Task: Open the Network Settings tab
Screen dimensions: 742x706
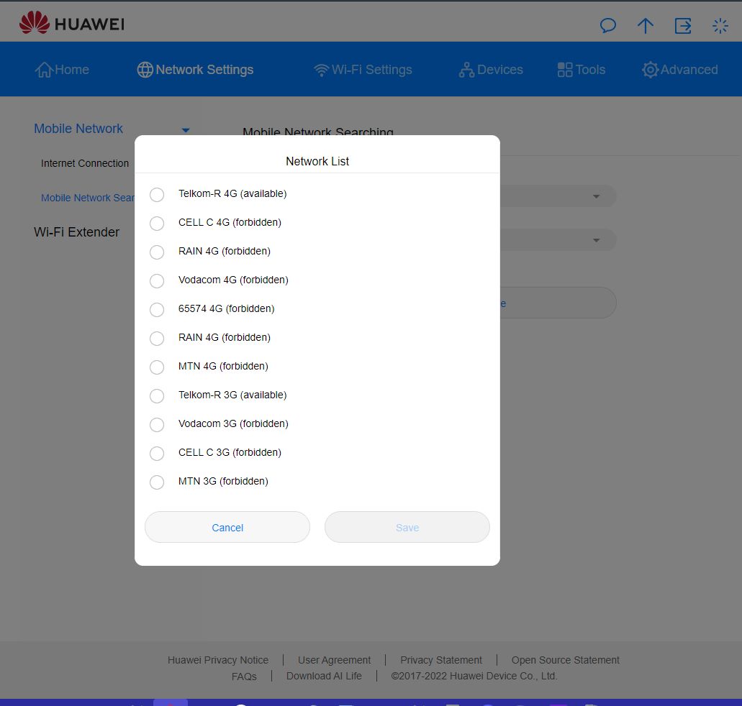Action: [x=195, y=70]
